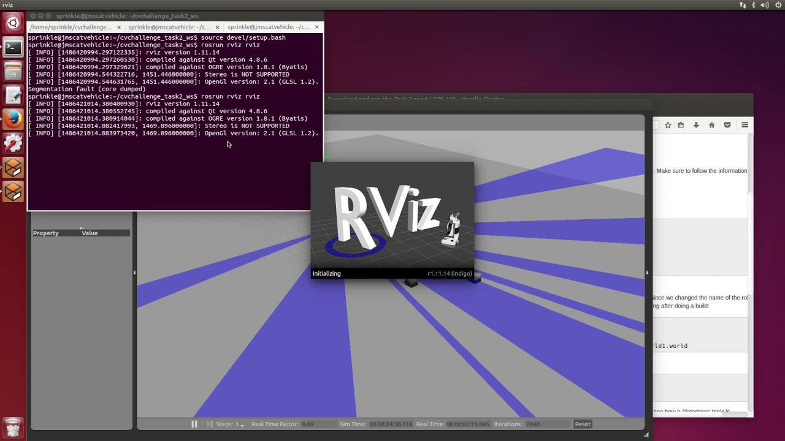Screen dimensions: 785x441
Task: Close the third terminal tab
Action: pyautogui.click(x=316, y=27)
